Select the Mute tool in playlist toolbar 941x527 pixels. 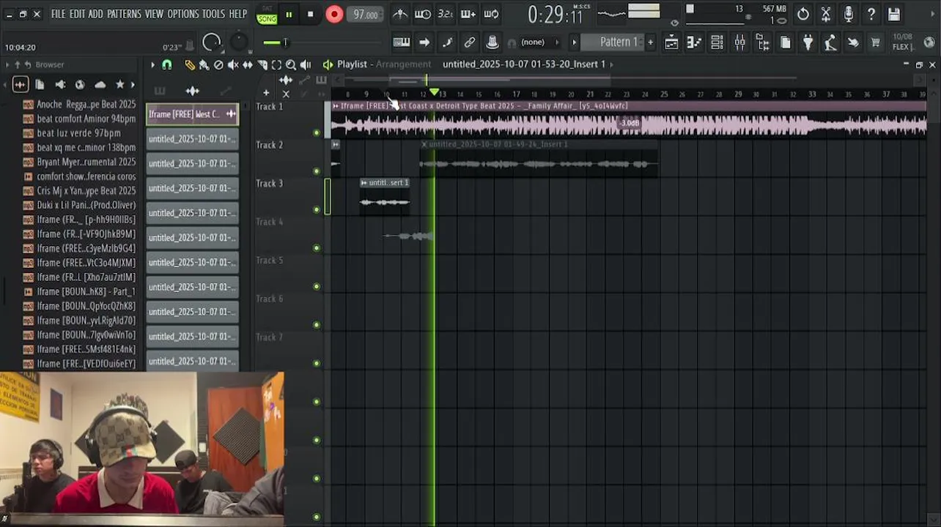coord(233,64)
